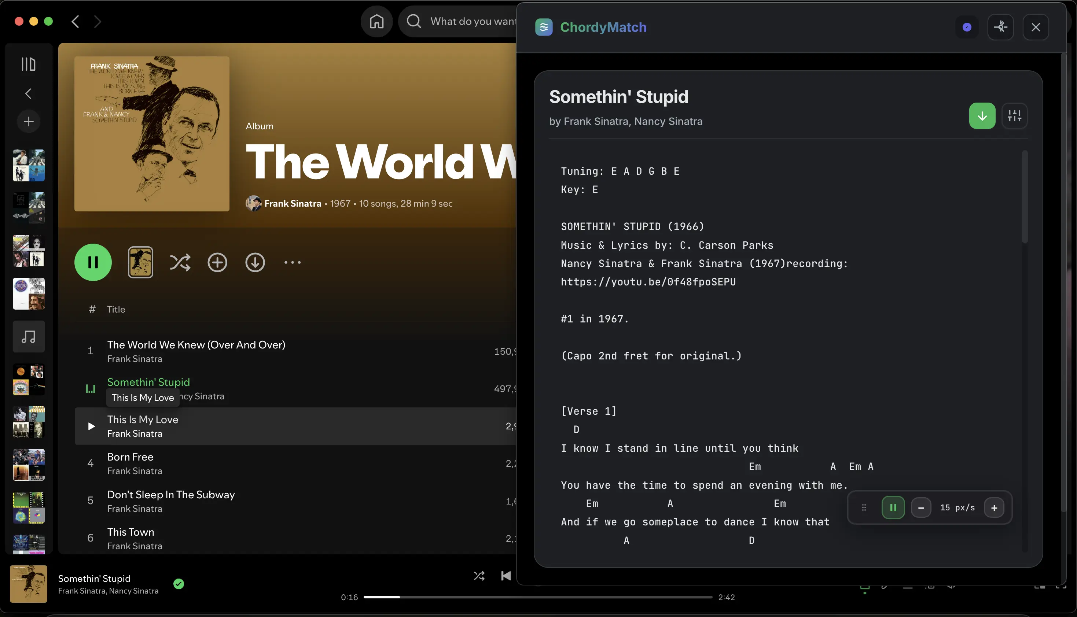Download the album with the download circle icon
Viewport: 1077px width, 617px height.
pos(255,262)
